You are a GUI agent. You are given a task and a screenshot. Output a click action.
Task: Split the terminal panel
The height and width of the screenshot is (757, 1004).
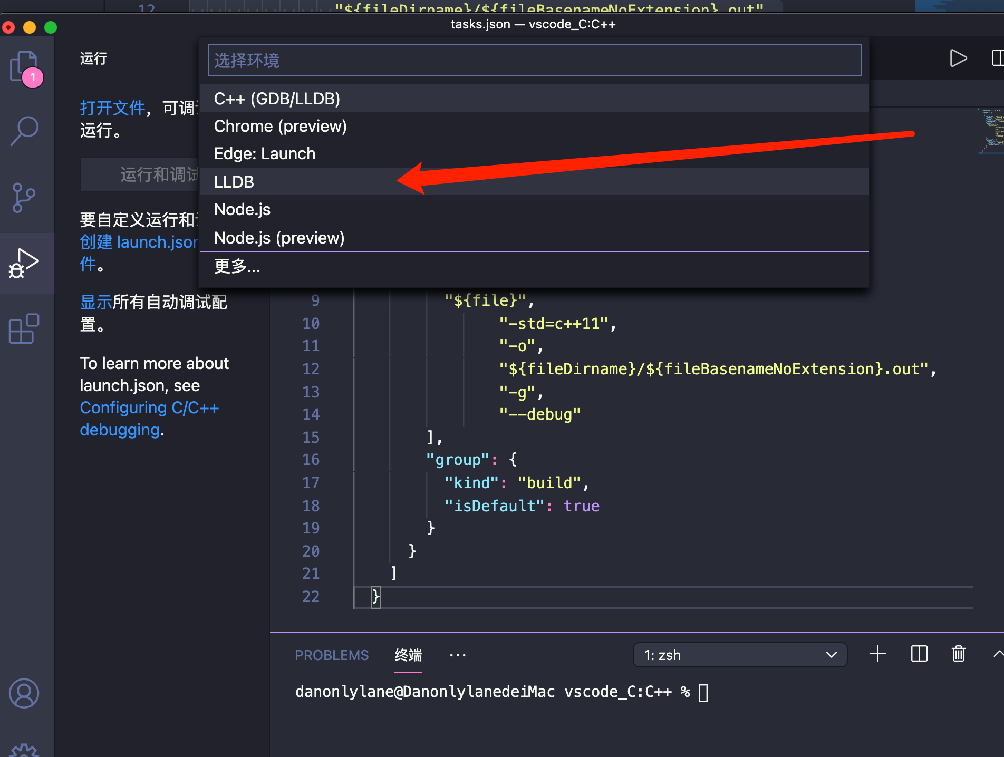(919, 655)
